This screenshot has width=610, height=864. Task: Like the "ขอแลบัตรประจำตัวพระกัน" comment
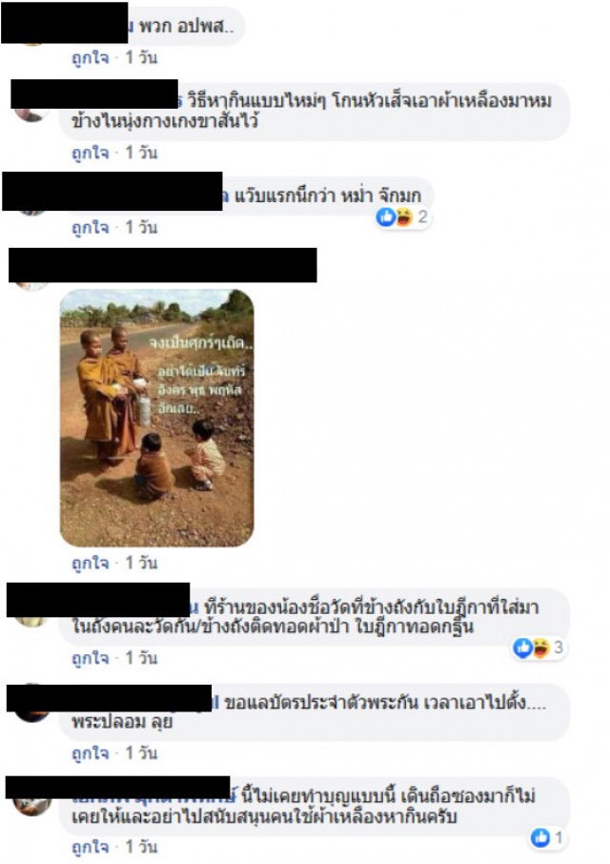click(x=91, y=752)
